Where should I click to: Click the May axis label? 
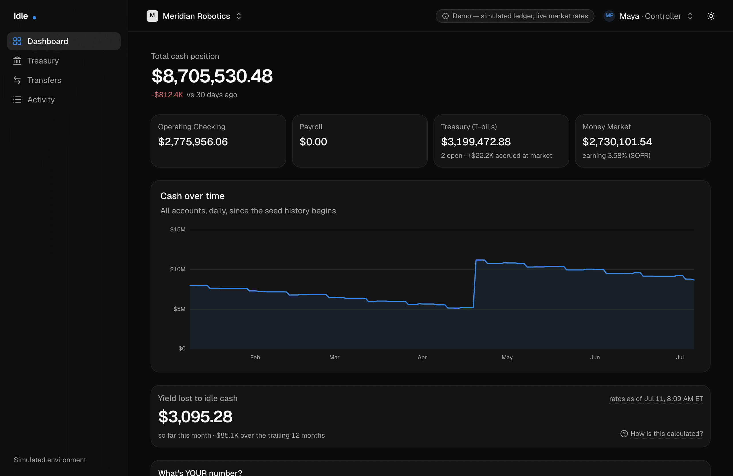point(507,357)
